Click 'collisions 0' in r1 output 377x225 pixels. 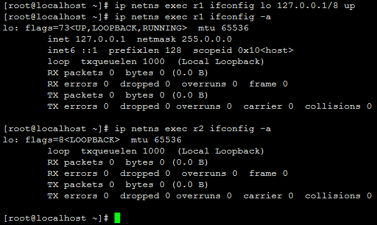338,106
